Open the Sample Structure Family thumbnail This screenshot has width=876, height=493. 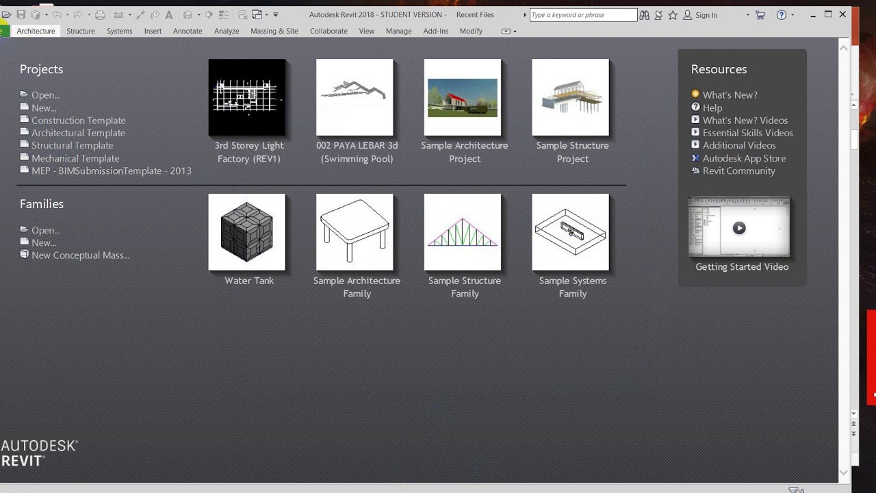coord(463,232)
